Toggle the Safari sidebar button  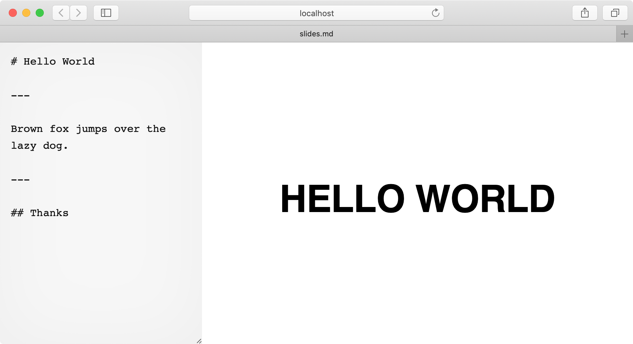(x=106, y=13)
